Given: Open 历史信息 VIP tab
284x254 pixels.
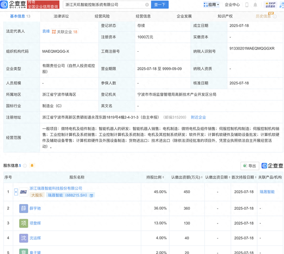Looking at the screenshot, I should pos(263,16).
